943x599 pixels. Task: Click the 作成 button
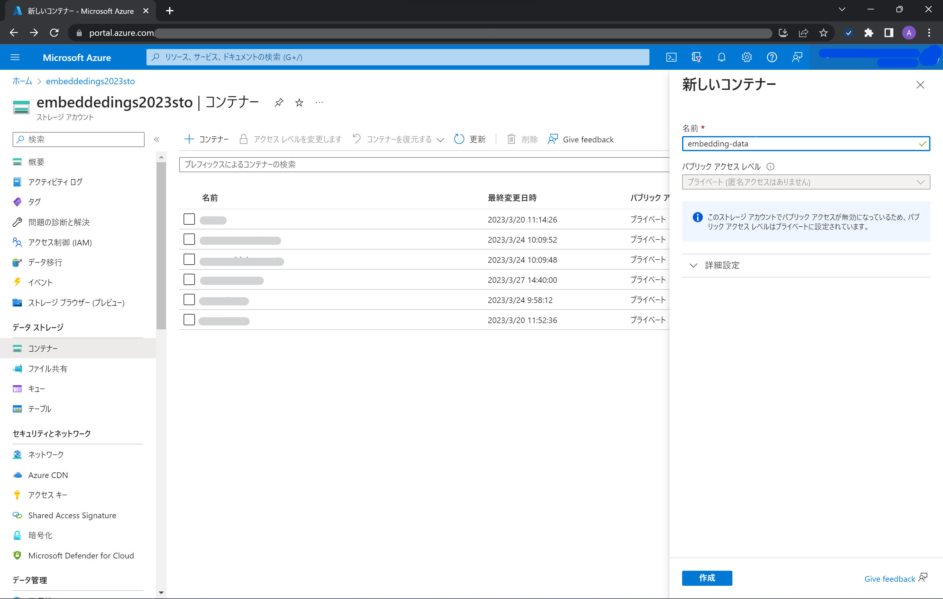coord(707,578)
